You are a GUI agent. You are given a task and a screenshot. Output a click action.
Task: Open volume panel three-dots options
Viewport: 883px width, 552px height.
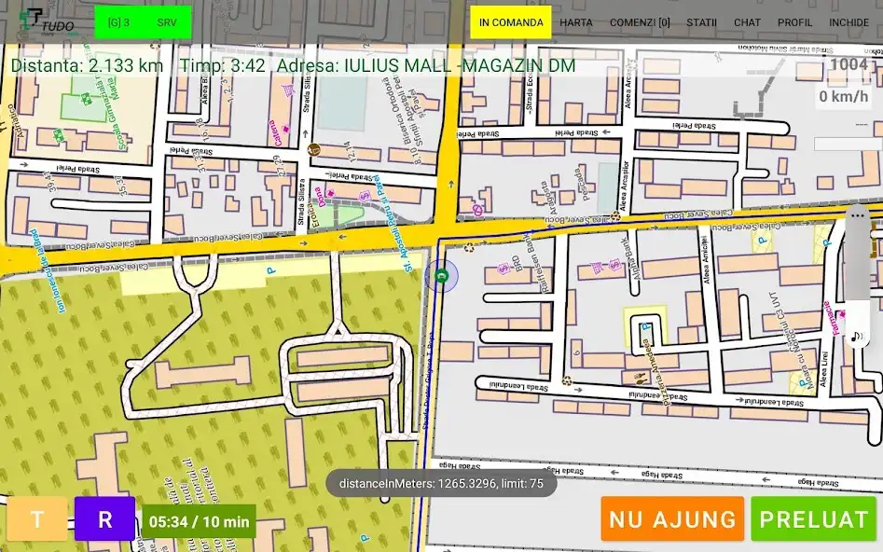858,215
